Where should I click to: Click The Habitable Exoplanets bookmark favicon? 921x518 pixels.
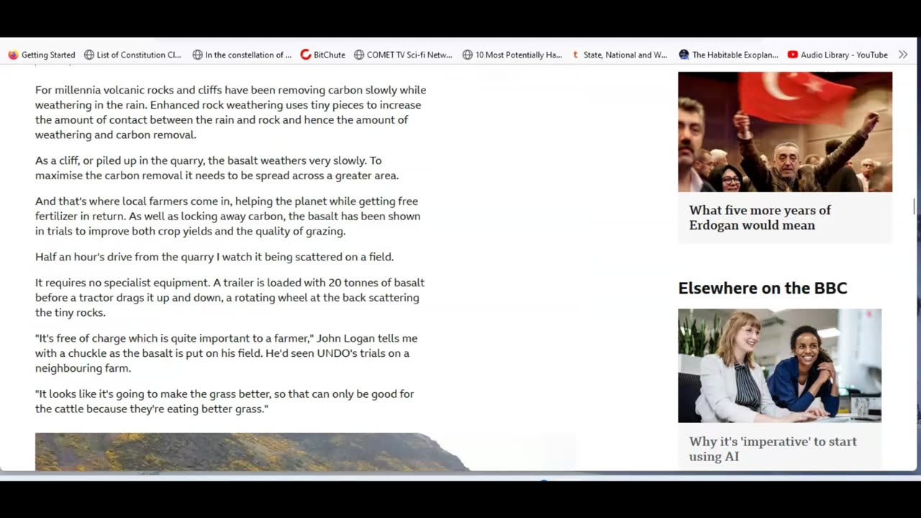point(684,55)
